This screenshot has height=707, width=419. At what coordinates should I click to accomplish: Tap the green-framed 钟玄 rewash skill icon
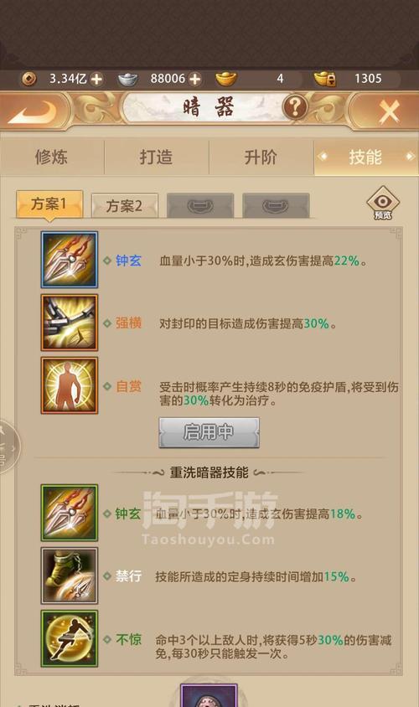69,513
